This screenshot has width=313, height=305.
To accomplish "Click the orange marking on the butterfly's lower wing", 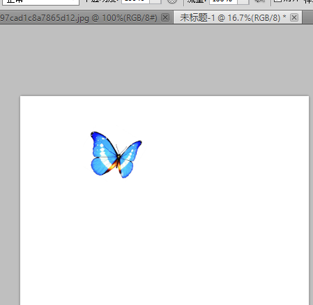I will [x=113, y=166].
